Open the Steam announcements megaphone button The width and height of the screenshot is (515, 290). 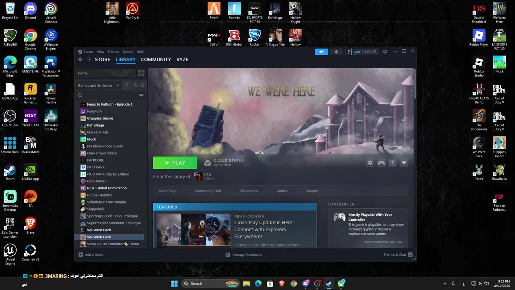coord(321,52)
